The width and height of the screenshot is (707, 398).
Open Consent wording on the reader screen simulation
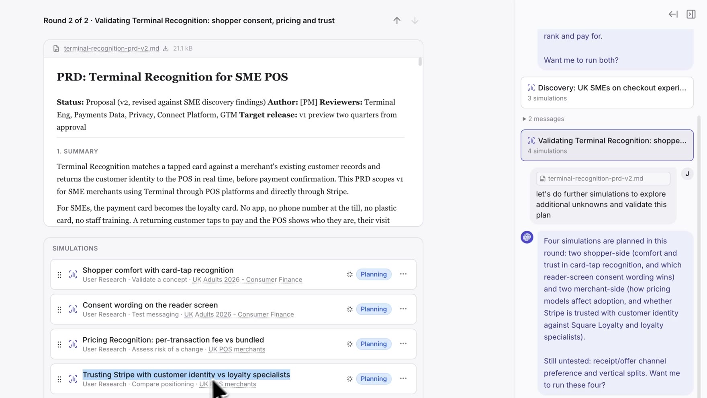click(x=150, y=305)
